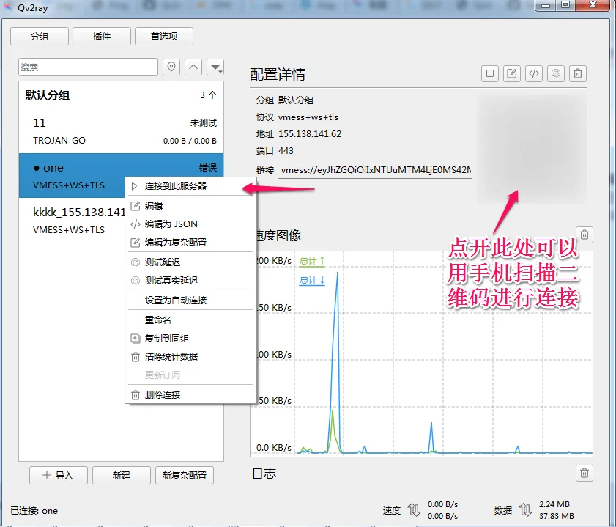
Task: Focus the 搜索 search field
Action: coord(88,67)
